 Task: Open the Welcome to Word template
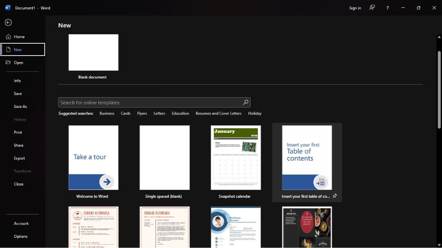coord(93,158)
